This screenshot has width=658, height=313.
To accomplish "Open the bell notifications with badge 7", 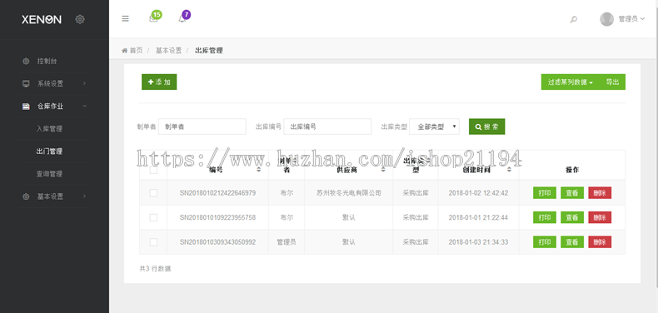I will tap(182, 18).
